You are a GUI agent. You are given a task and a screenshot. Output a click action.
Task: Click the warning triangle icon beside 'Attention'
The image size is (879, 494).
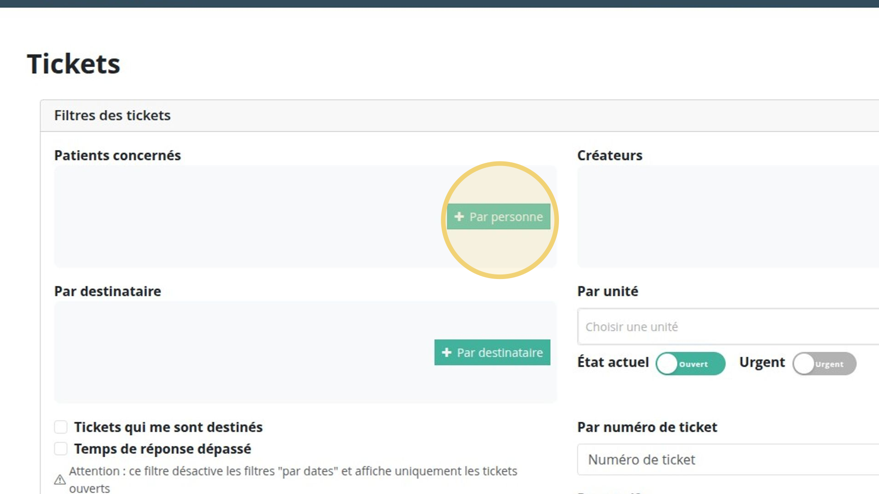tap(60, 479)
